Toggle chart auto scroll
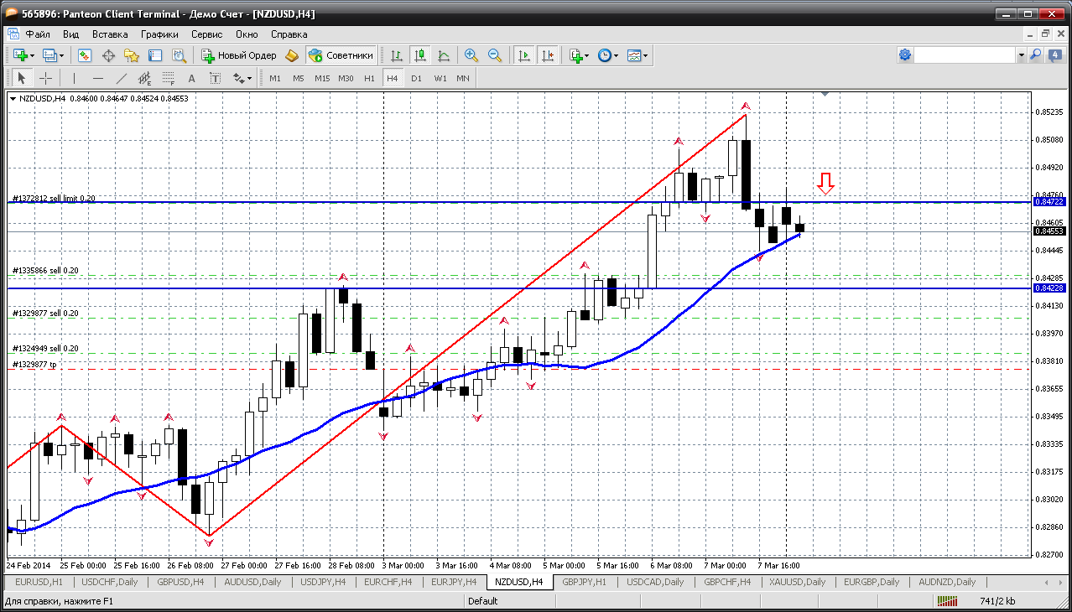Image resolution: width=1072 pixels, height=612 pixels. coord(524,55)
